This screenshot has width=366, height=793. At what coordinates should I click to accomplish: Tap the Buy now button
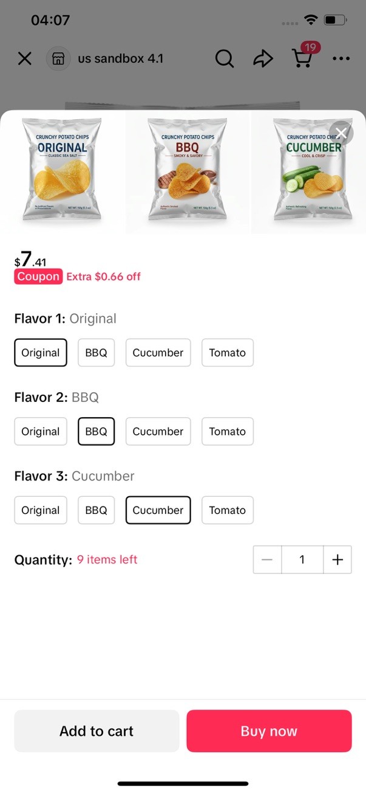point(269,731)
